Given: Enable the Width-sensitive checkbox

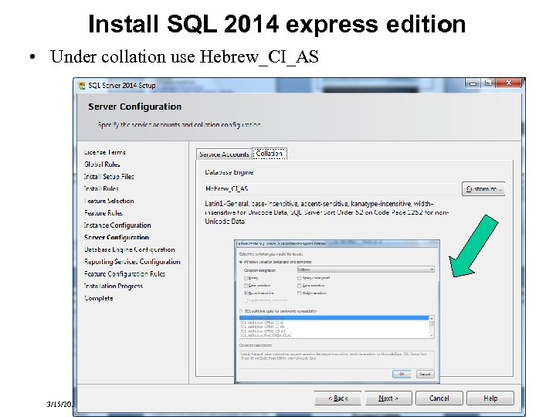Looking at the screenshot, I should tap(300, 293).
